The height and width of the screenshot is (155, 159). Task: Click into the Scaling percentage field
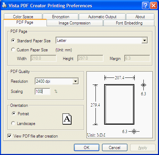point(42,91)
